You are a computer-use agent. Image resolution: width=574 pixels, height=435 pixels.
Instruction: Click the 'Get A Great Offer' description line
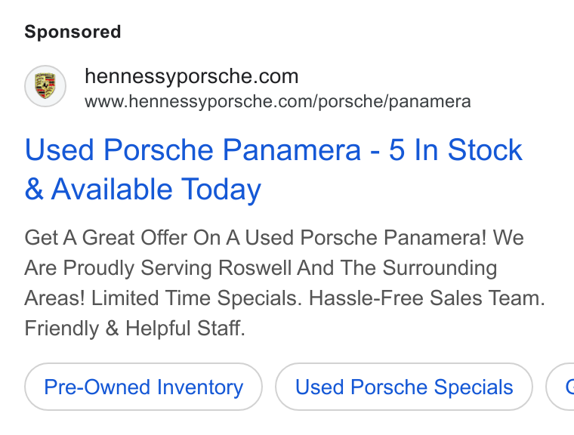[274, 238]
